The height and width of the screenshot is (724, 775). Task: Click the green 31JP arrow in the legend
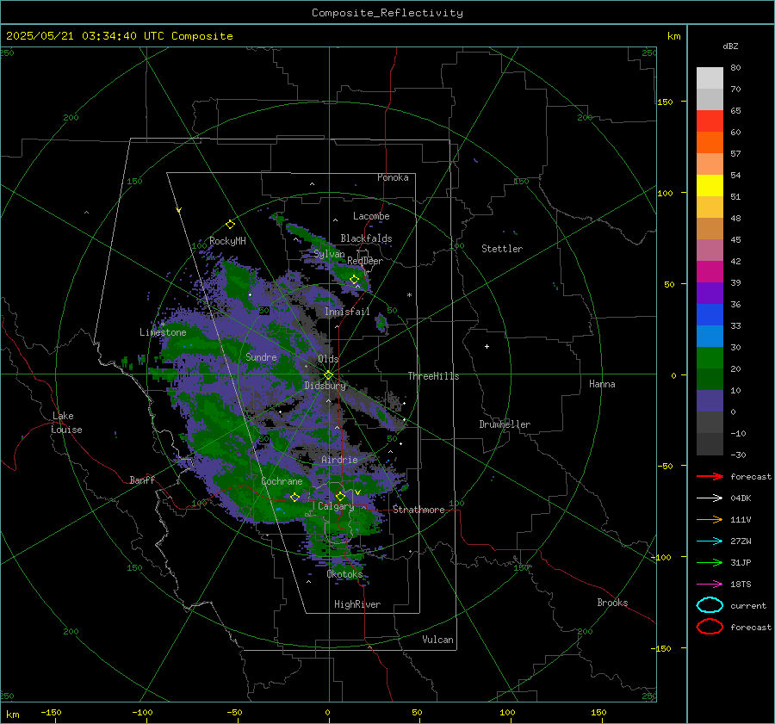tap(710, 562)
